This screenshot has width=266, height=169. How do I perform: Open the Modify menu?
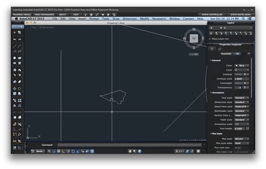click(x=145, y=19)
